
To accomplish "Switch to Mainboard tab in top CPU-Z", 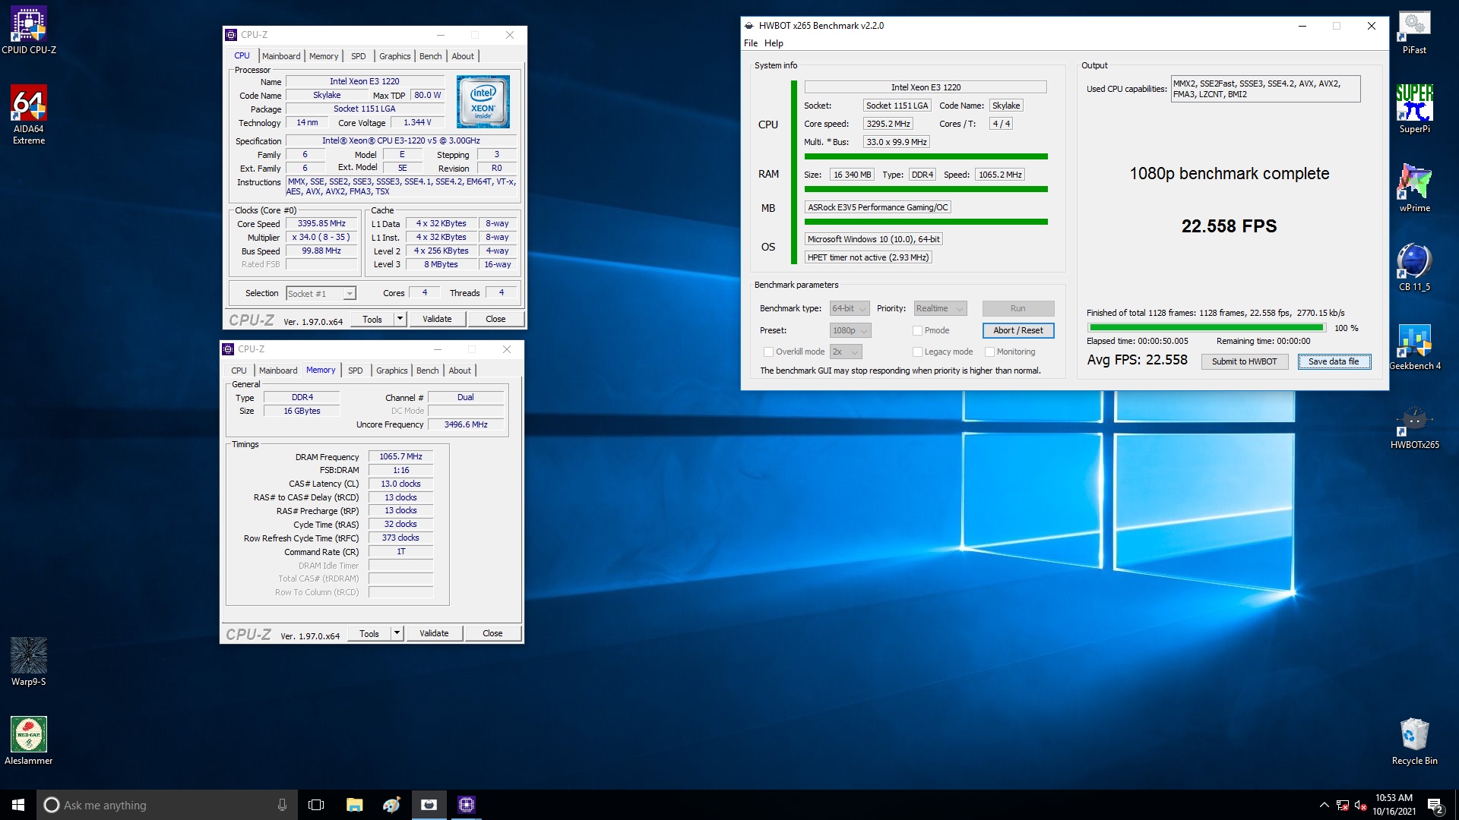I will pyautogui.click(x=281, y=56).
